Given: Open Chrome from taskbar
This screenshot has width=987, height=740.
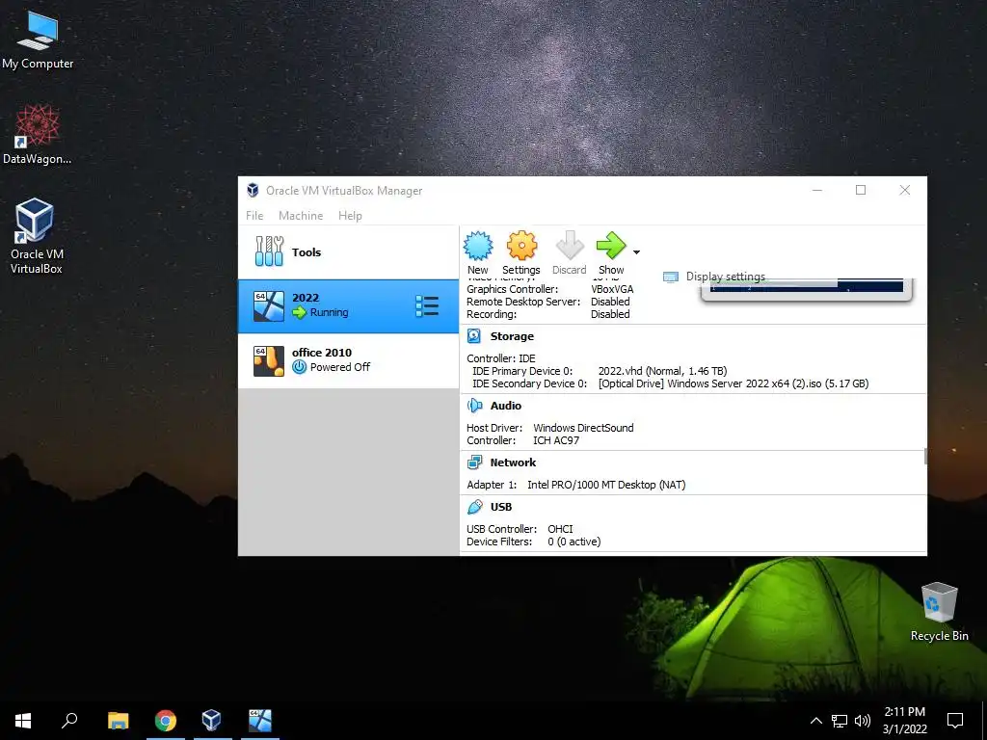Looking at the screenshot, I should pyautogui.click(x=166, y=721).
